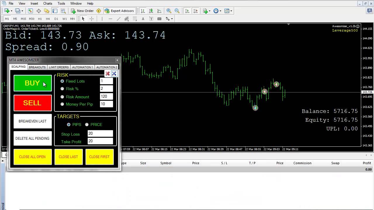Open the Profiles toolbar icon
Image resolution: width=374 pixels, height=210 pixels.
click(18, 11)
